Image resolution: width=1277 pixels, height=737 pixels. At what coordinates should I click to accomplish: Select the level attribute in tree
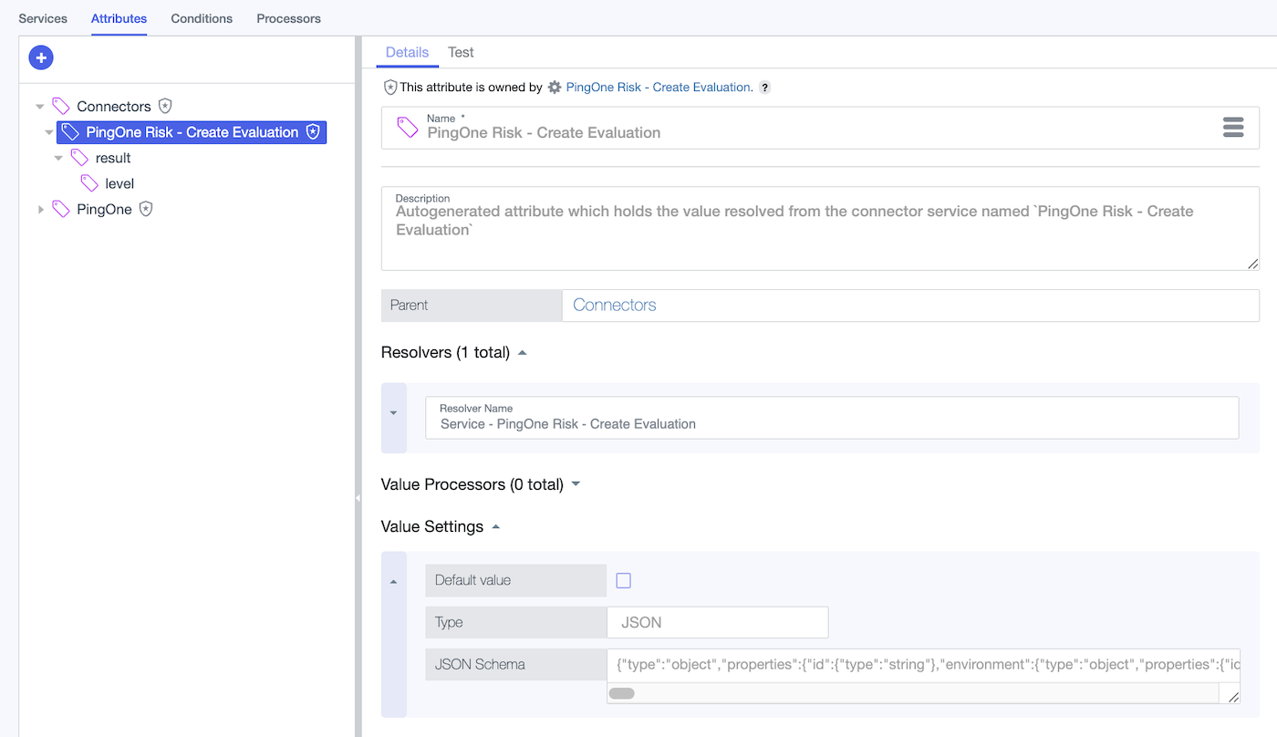[x=119, y=183]
